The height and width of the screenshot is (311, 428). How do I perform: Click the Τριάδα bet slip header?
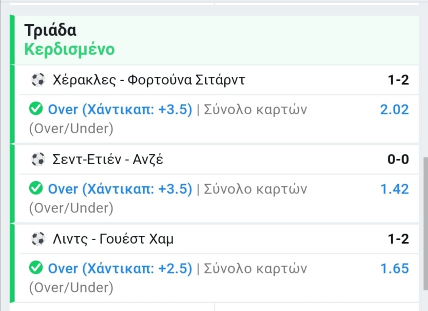click(x=50, y=30)
